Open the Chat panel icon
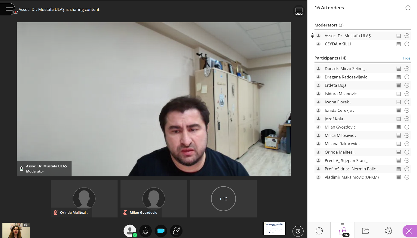 pos(319,231)
